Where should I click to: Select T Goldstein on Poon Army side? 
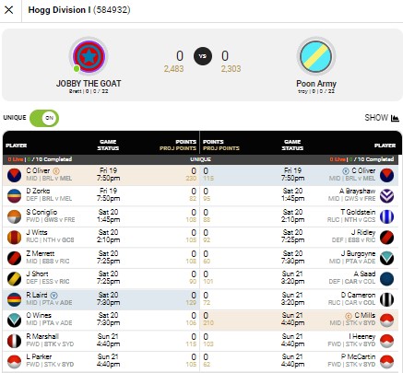click(x=358, y=213)
